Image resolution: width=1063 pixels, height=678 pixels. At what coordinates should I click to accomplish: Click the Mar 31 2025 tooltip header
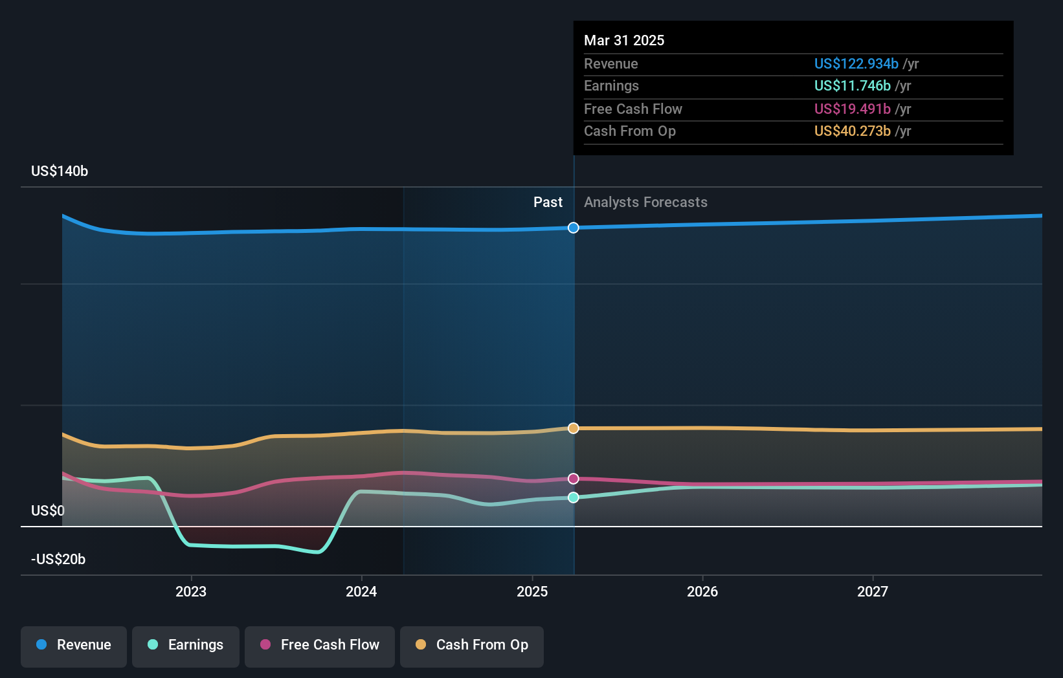(624, 40)
